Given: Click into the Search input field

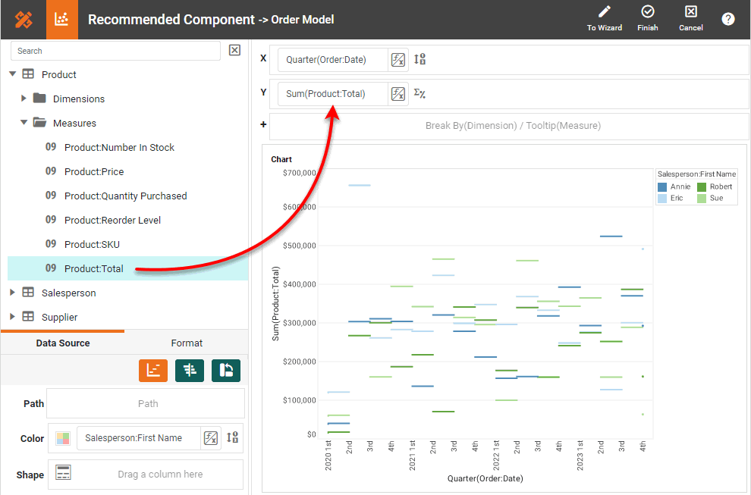Looking at the screenshot, I should point(115,51).
